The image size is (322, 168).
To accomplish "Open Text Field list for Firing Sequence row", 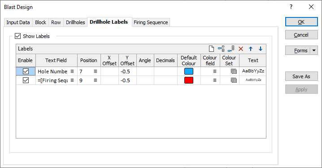I will [x=72, y=80].
